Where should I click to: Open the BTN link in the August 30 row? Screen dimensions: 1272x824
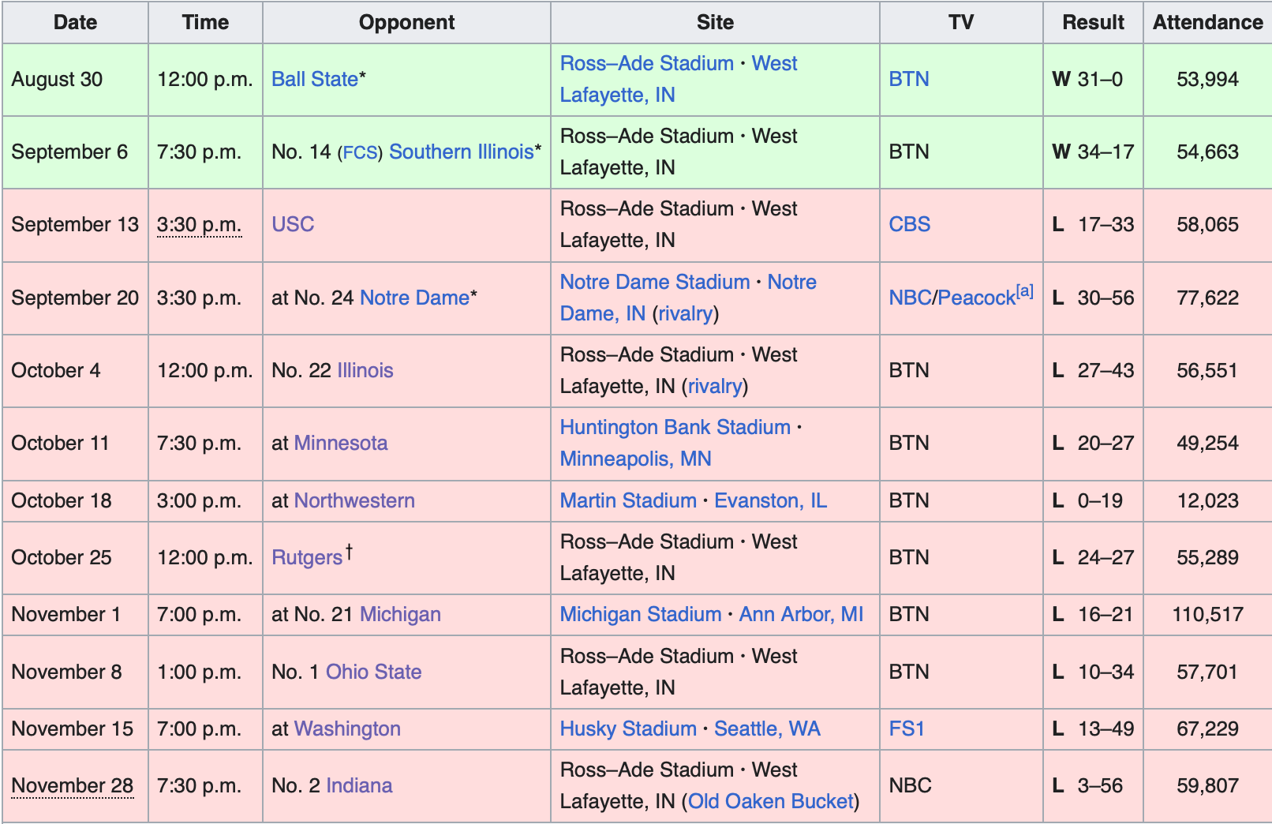[x=909, y=79]
